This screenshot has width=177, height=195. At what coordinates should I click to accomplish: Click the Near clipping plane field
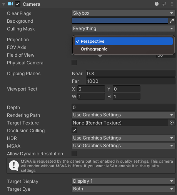coord(130,74)
